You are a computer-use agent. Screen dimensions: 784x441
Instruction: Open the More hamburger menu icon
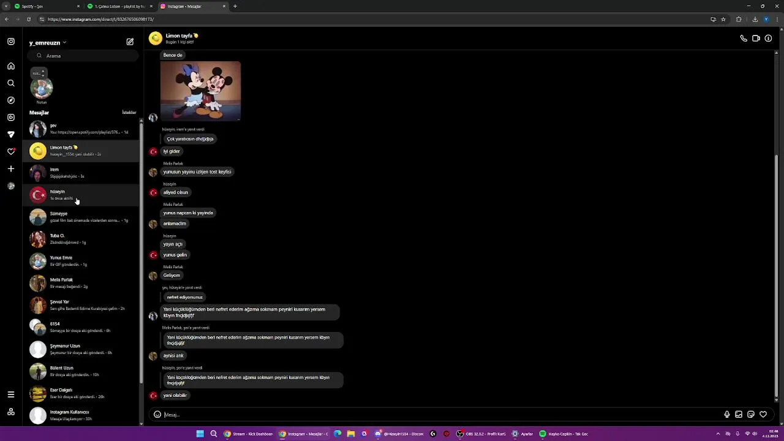[x=11, y=395]
